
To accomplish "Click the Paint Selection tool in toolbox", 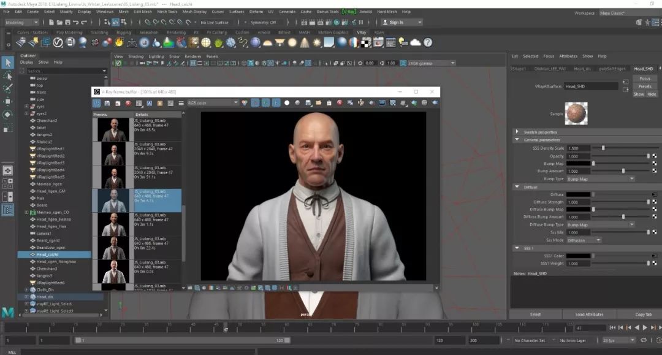I will point(8,88).
